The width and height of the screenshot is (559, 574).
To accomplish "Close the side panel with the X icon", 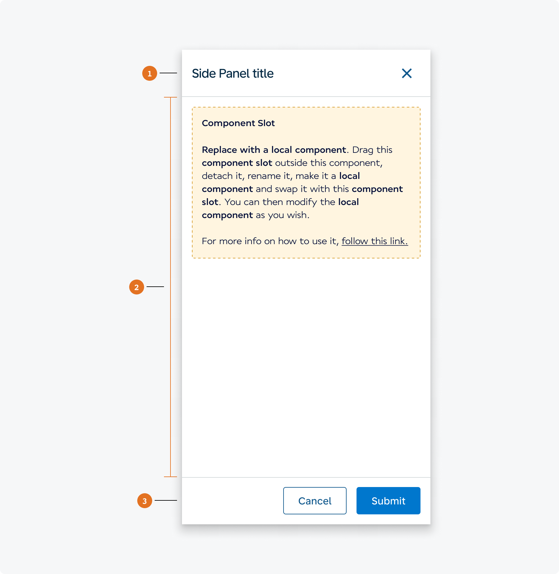I will pyautogui.click(x=407, y=74).
